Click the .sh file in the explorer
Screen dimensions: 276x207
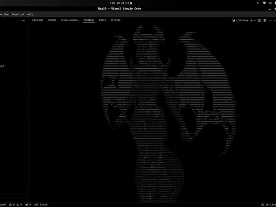click(2, 66)
